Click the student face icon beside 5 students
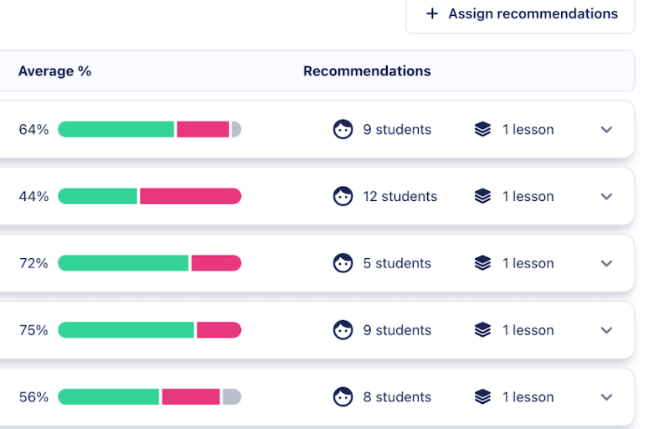The width and height of the screenshot is (670, 429). 343,263
